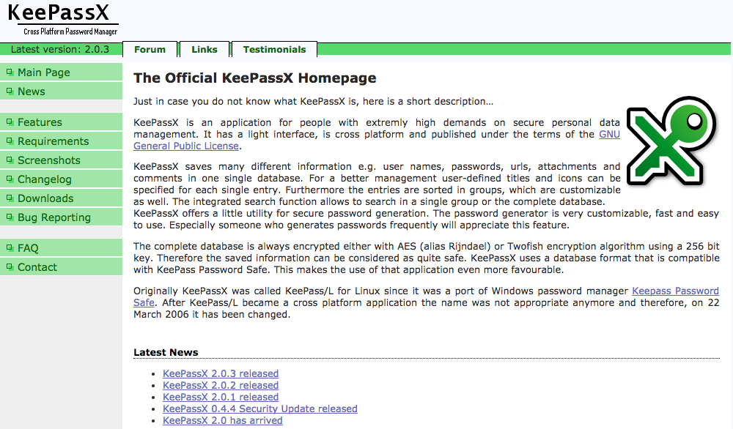Viewport: 733px width, 429px height.
Task: Click the bullet icon beside Bug Reporting
Action: [10, 217]
